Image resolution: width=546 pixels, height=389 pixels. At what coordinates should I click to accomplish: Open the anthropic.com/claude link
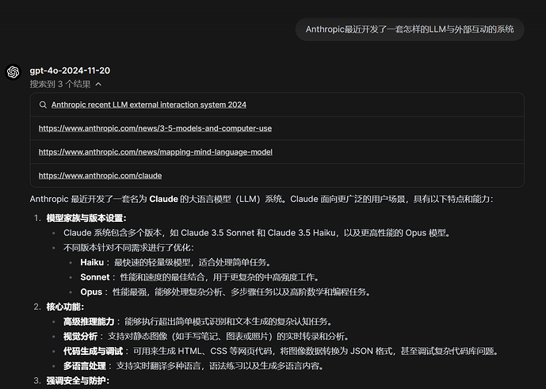[100, 176]
